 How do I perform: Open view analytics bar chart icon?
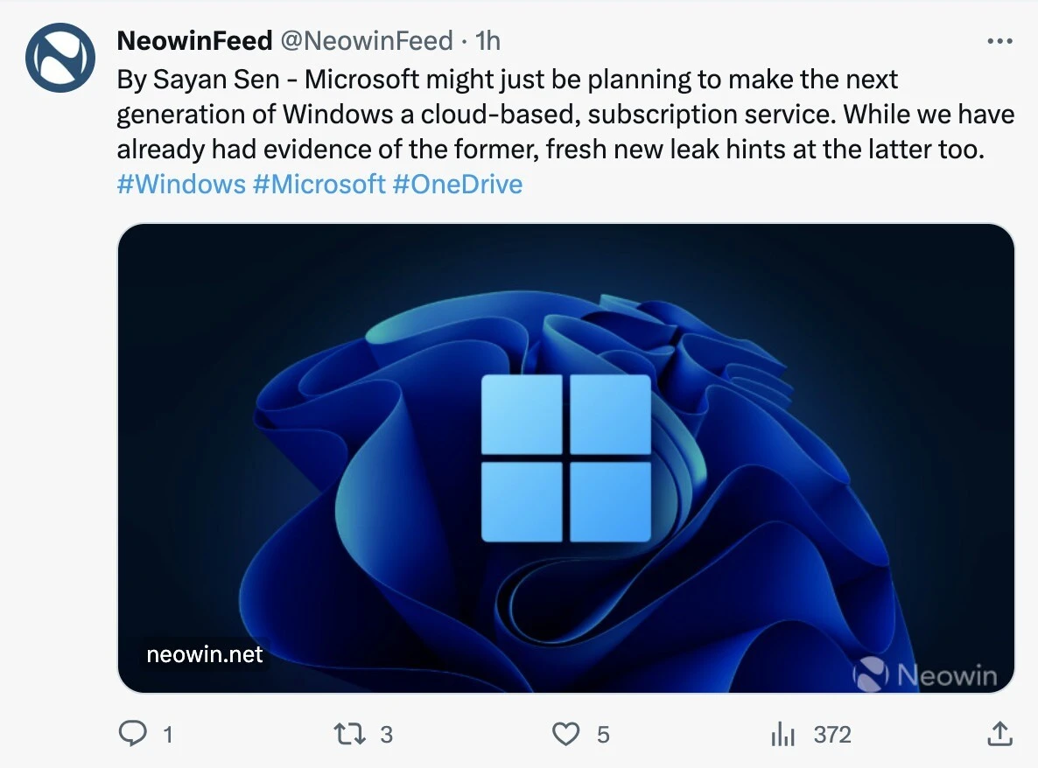[782, 735]
